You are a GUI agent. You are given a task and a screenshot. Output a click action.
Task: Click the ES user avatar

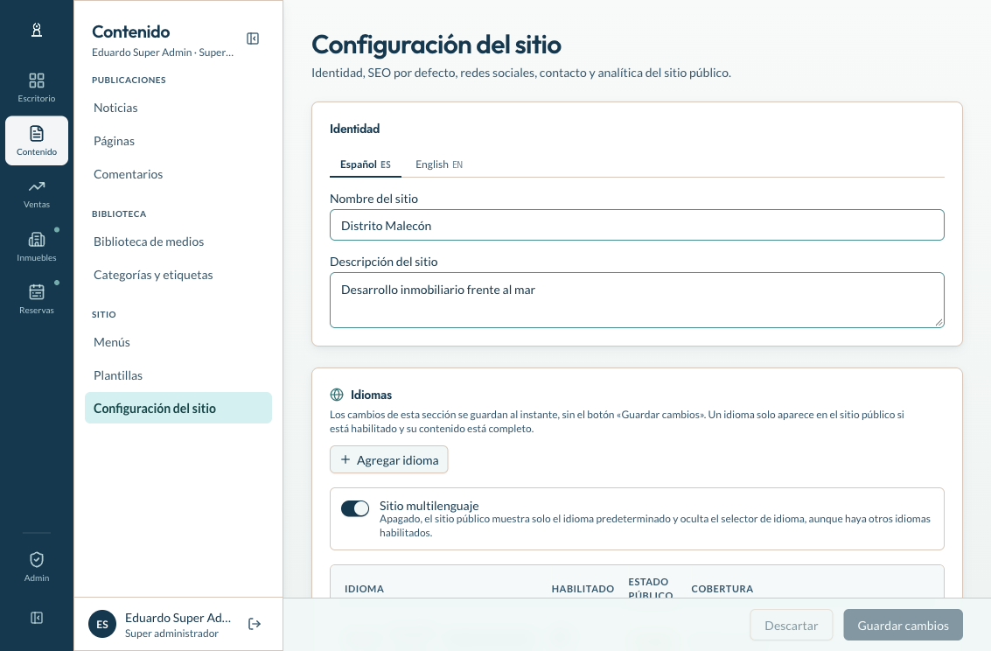(x=102, y=625)
